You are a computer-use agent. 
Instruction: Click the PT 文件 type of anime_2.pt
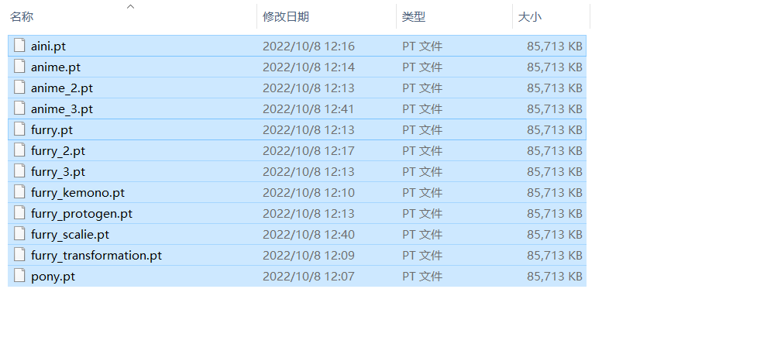coord(422,88)
